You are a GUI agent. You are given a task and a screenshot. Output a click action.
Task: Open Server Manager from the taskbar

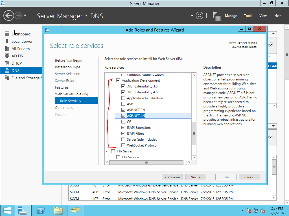[x=22, y=211]
